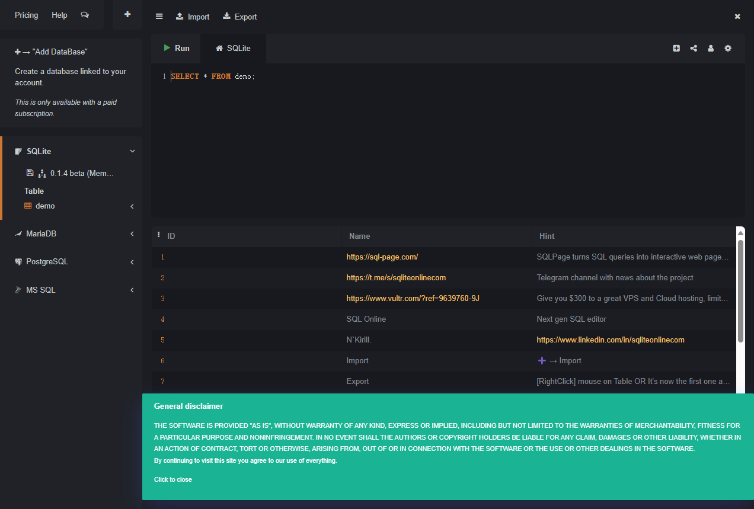
Task: Click the results vertical scrollbar
Action: pyautogui.click(x=740, y=290)
